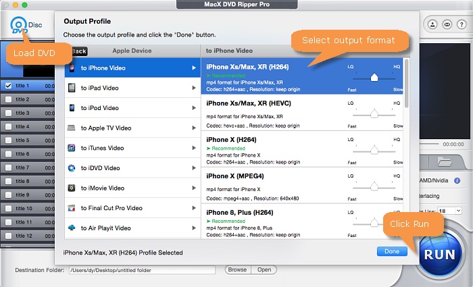473x287 pixels.
Task: Click the iDVD disc icon
Action: point(72,168)
